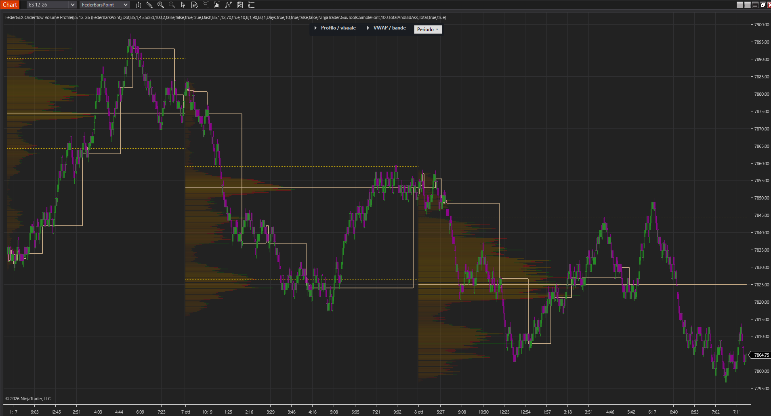Open the Periodo dropdown
Image resolution: width=771 pixels, height=416 pixels.
(x=428, y=29)
